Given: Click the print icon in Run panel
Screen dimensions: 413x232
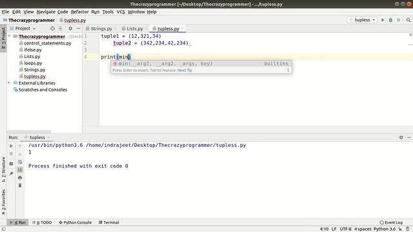Looking at the screenshot, I should click(20, 178).
